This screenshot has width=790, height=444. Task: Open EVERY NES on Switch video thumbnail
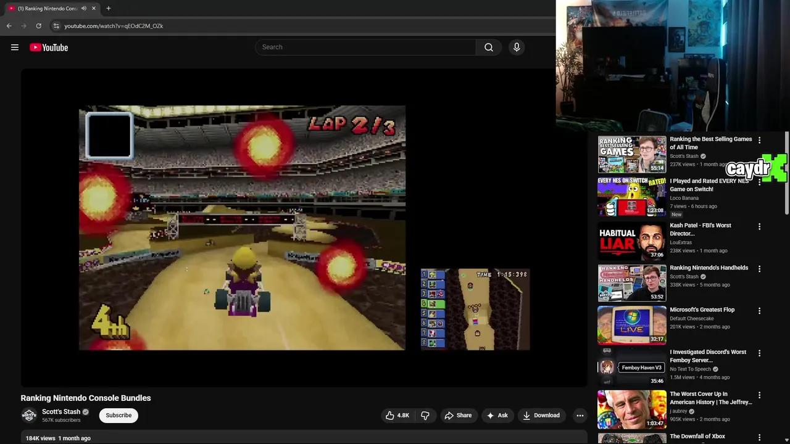coord(632,197)
